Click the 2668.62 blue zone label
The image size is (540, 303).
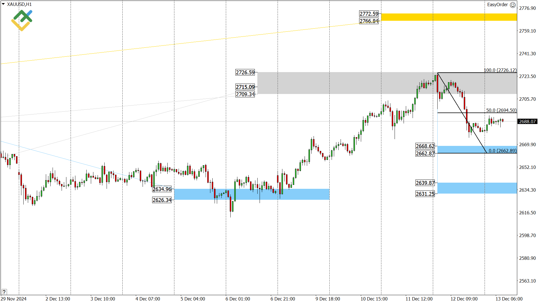coord(425,146)
